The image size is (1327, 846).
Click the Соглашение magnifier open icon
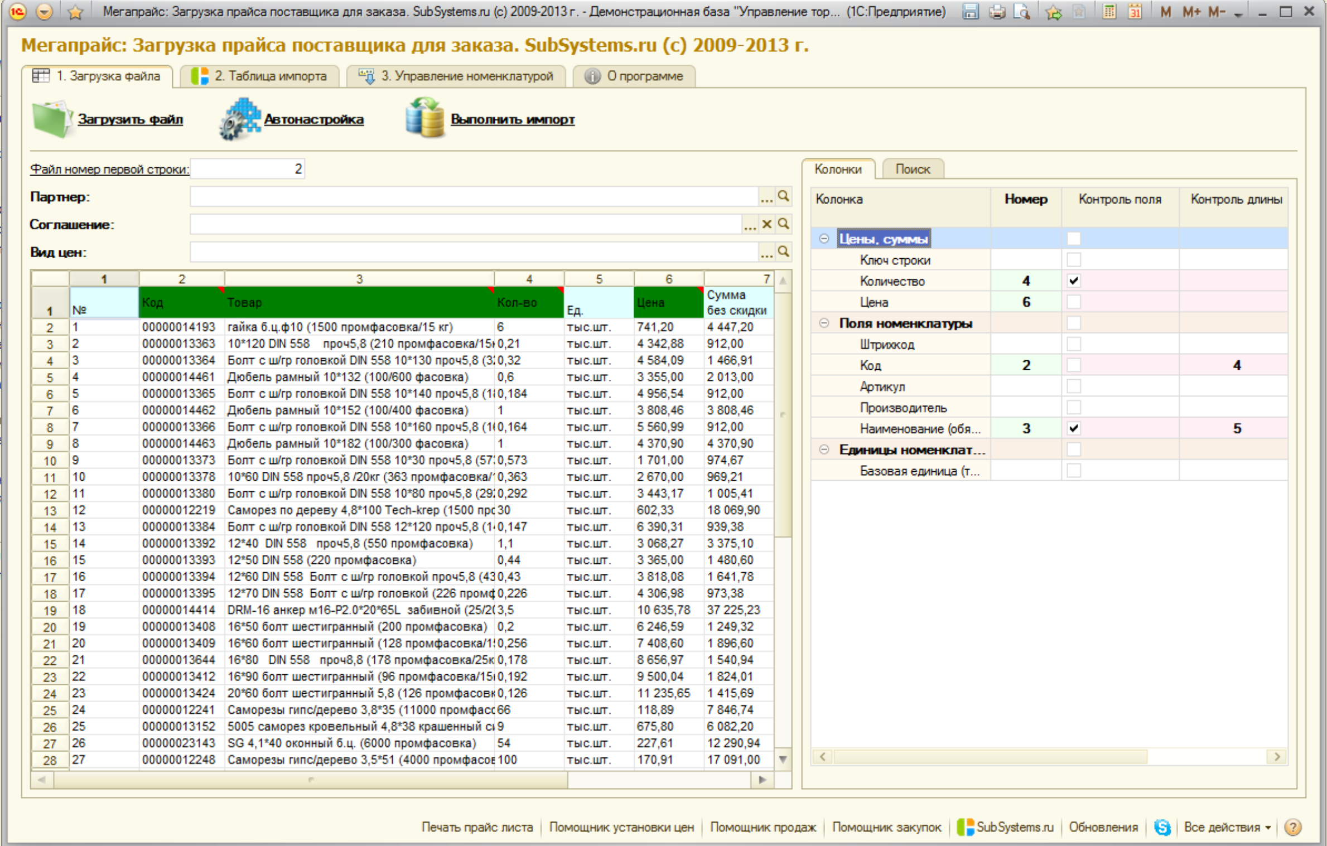(x=784, y=224)
